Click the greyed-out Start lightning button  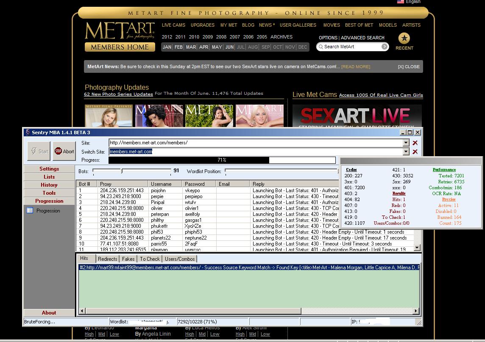pos(39,152)
